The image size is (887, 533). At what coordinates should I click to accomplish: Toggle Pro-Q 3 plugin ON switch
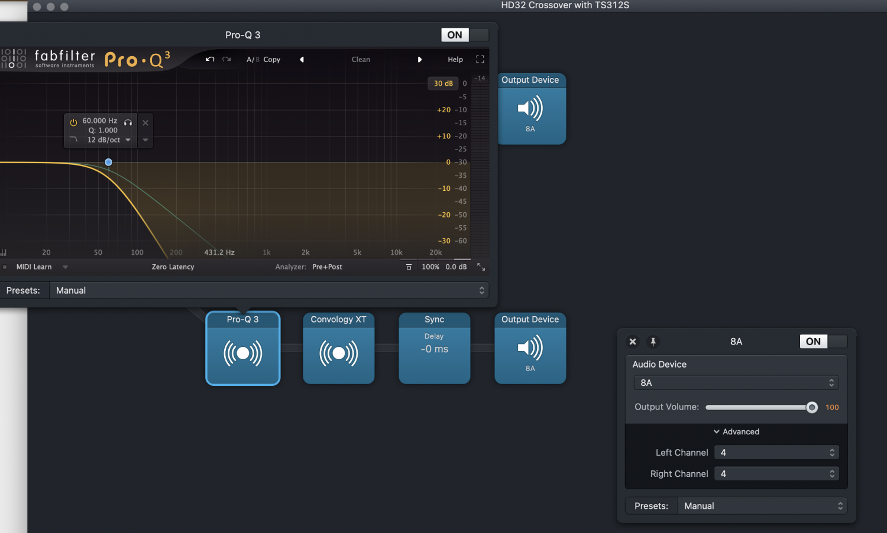click(465, 35)
